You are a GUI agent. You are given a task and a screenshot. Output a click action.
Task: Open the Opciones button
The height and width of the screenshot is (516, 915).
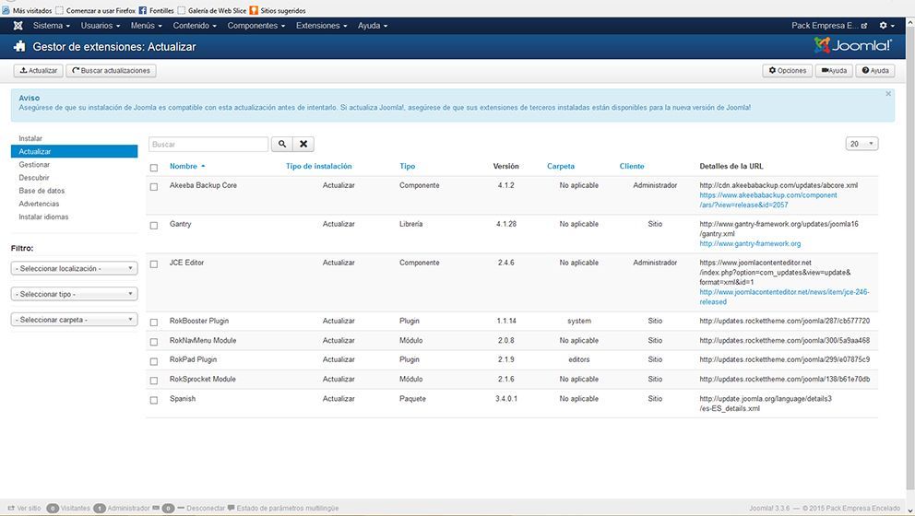point(787,71)
